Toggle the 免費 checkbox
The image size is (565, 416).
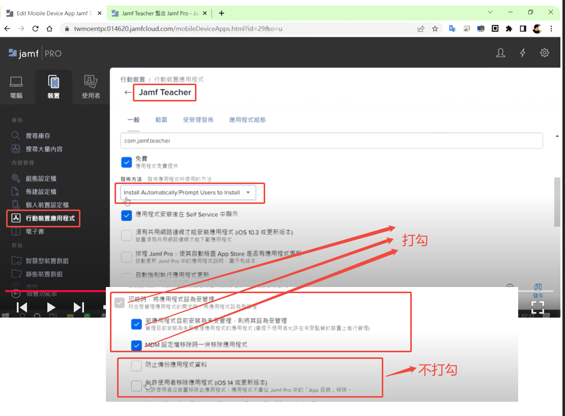coord(126,162)
